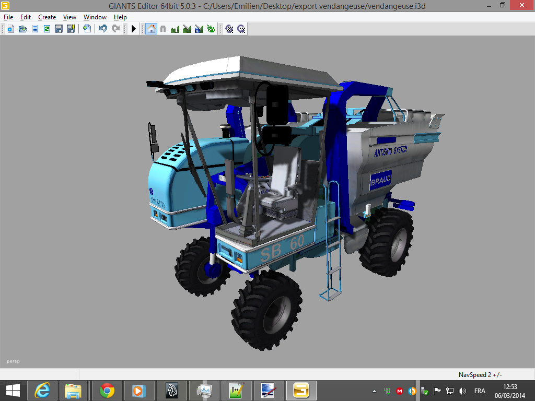Open the Windows Start button
535x401 pixels.
pos(13,391)
